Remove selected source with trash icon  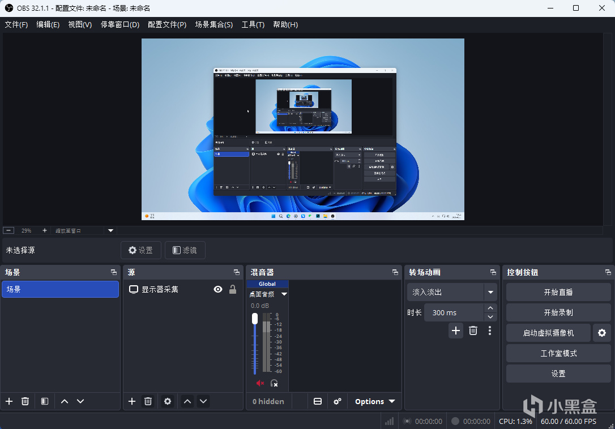click(148, 401)
